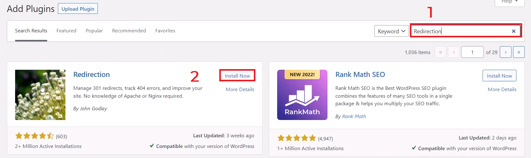This screenshot has height=158, width=531.
Task: Jump to the last results page arrow
Action: click(x=519, y=52)
